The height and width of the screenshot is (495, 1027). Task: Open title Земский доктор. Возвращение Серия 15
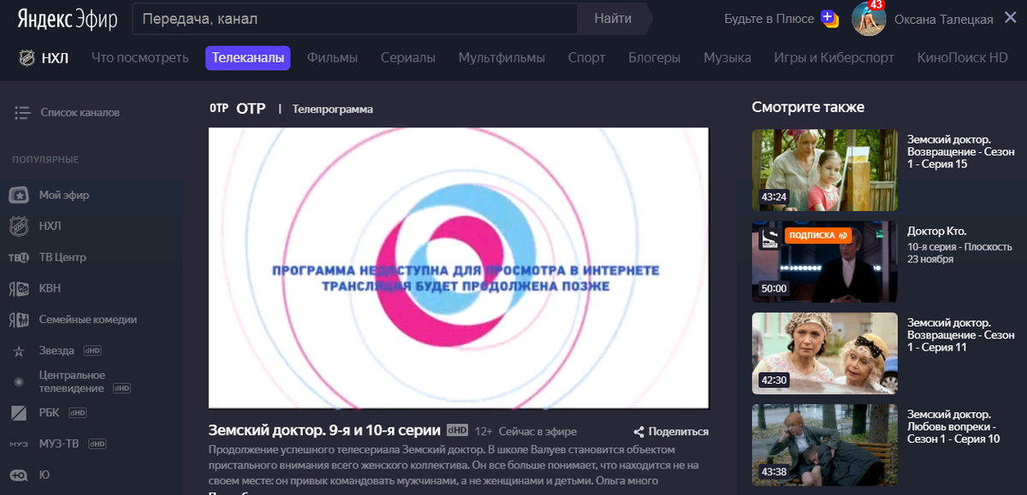[961, 151]
